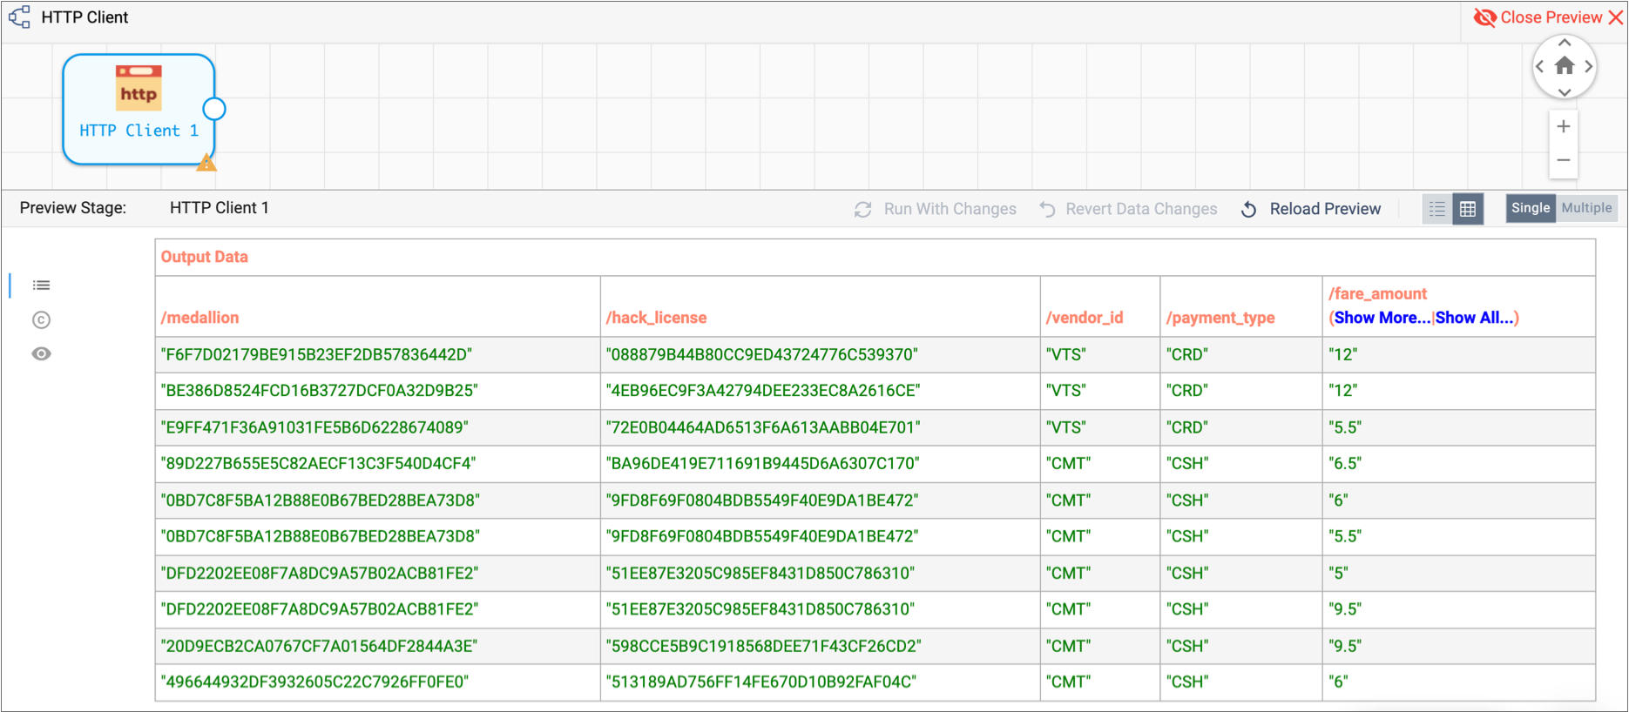
Task: Click the HTTP Client 1 stage icon
Action: (139, 89)
